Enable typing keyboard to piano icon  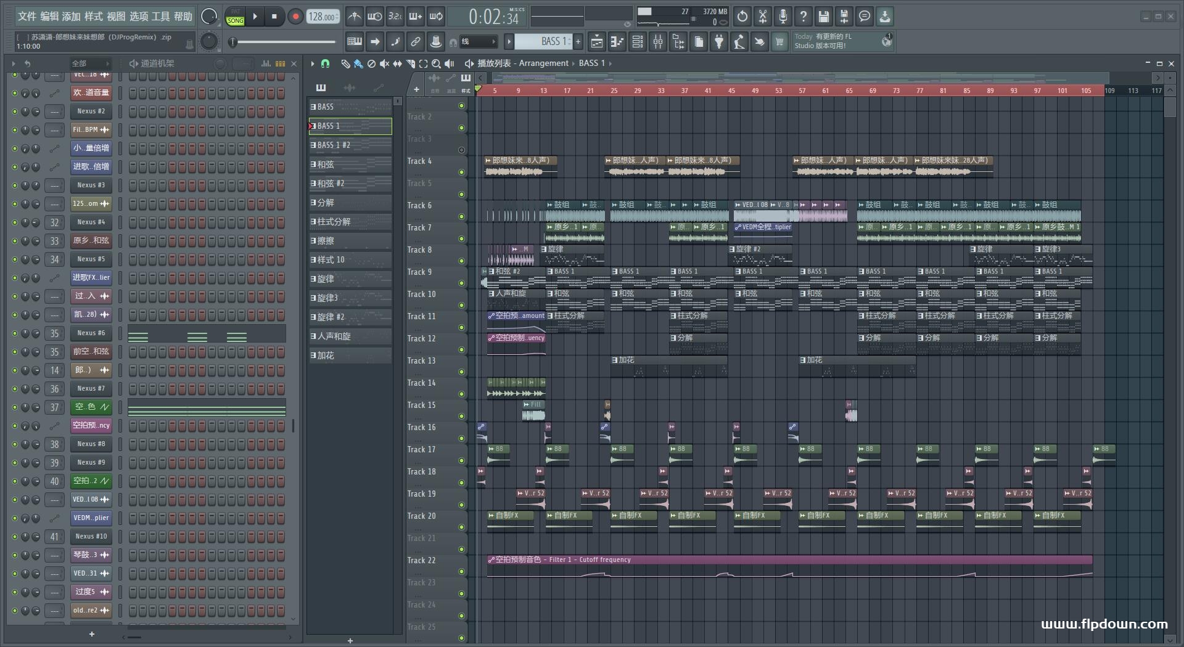(355, 42)
